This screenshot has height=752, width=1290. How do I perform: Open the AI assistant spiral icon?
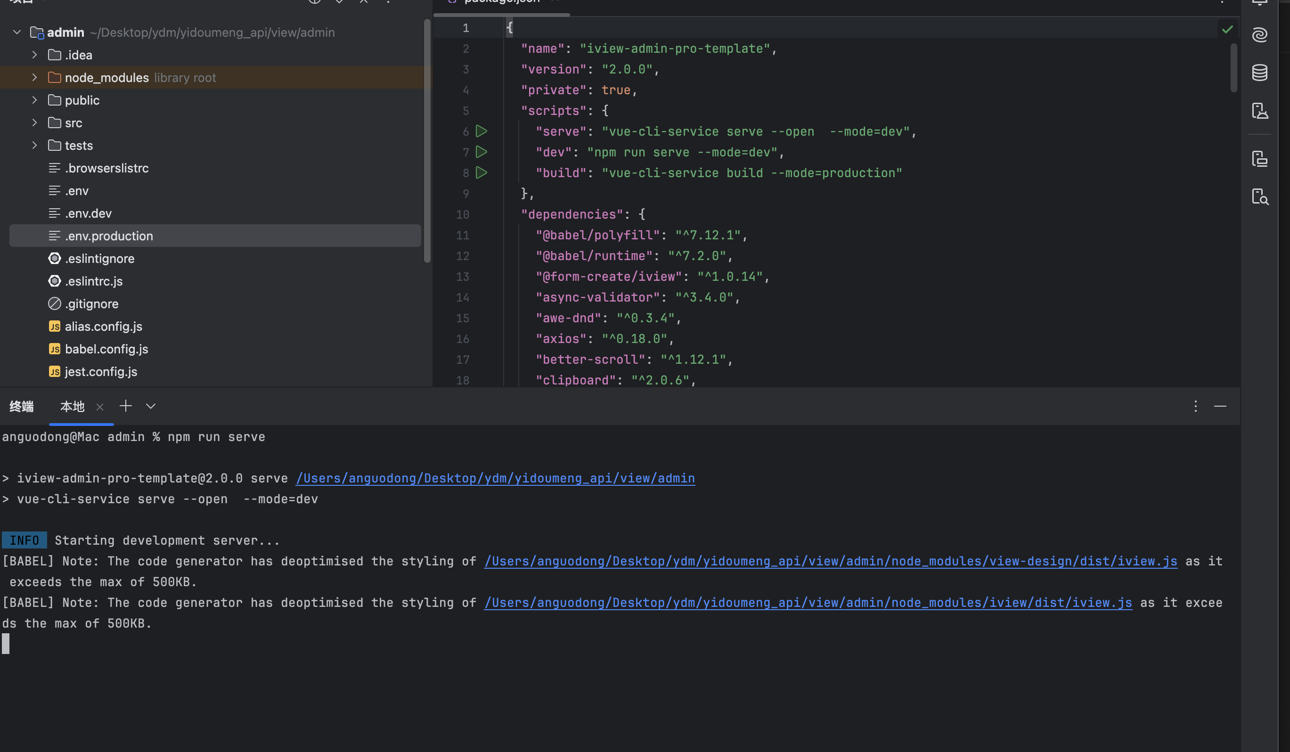1259,35
